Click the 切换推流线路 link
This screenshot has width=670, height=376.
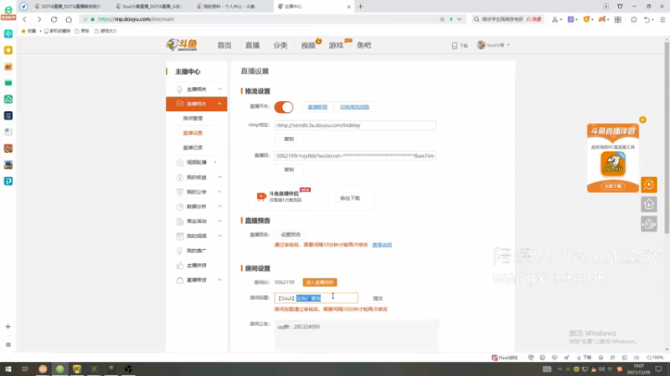coord(354,107)
